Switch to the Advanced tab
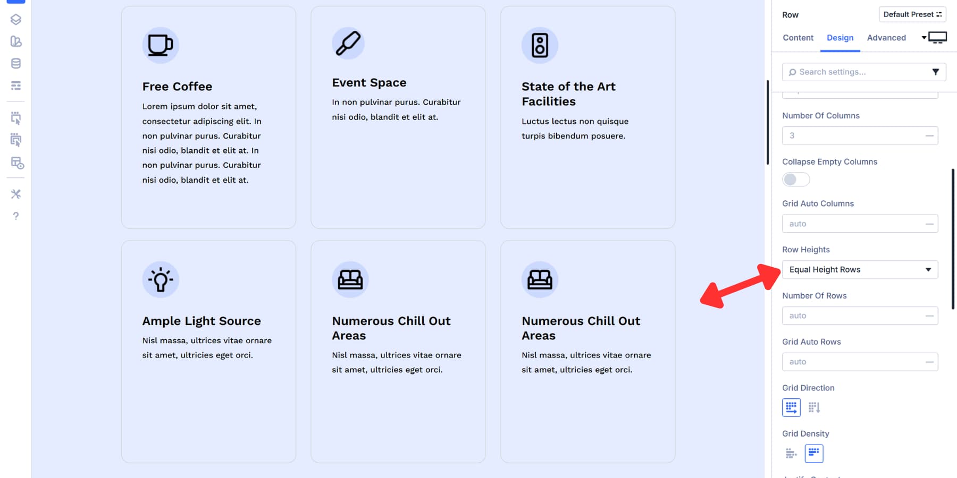The height and width of the screenshot is (478, 957). tap(886, 38)
